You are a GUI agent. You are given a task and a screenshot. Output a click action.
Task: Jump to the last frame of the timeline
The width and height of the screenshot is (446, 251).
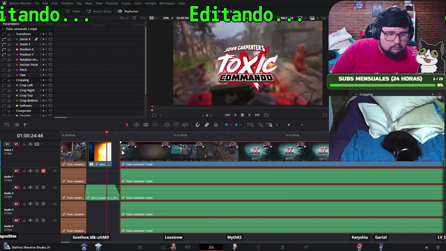pyautogui.click(x=257, y=115)
